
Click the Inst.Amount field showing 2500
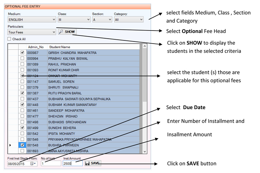tap(73, 163)
